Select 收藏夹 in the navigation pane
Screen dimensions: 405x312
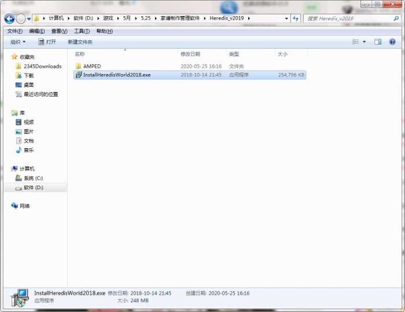[x=27, y=57]
